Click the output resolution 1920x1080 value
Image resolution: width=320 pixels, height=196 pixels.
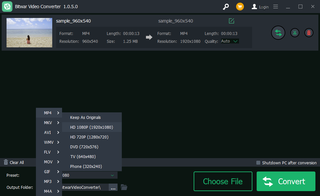pos(190,41)
